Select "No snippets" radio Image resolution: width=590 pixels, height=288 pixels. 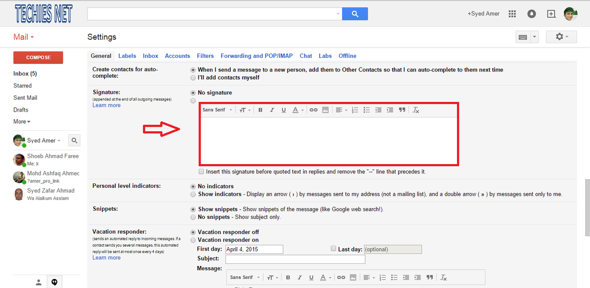point(193,217)
